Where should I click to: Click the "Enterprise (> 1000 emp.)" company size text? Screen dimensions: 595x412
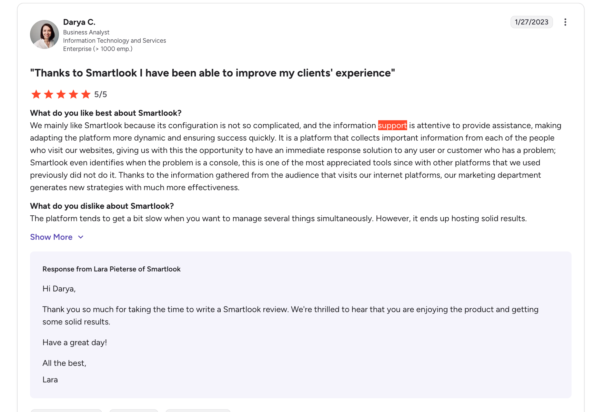click(98, 49)
